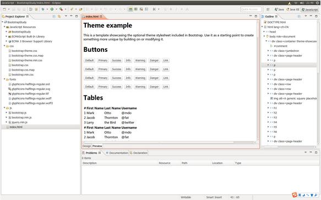Select the Project Explorer tab

[15, 17]
